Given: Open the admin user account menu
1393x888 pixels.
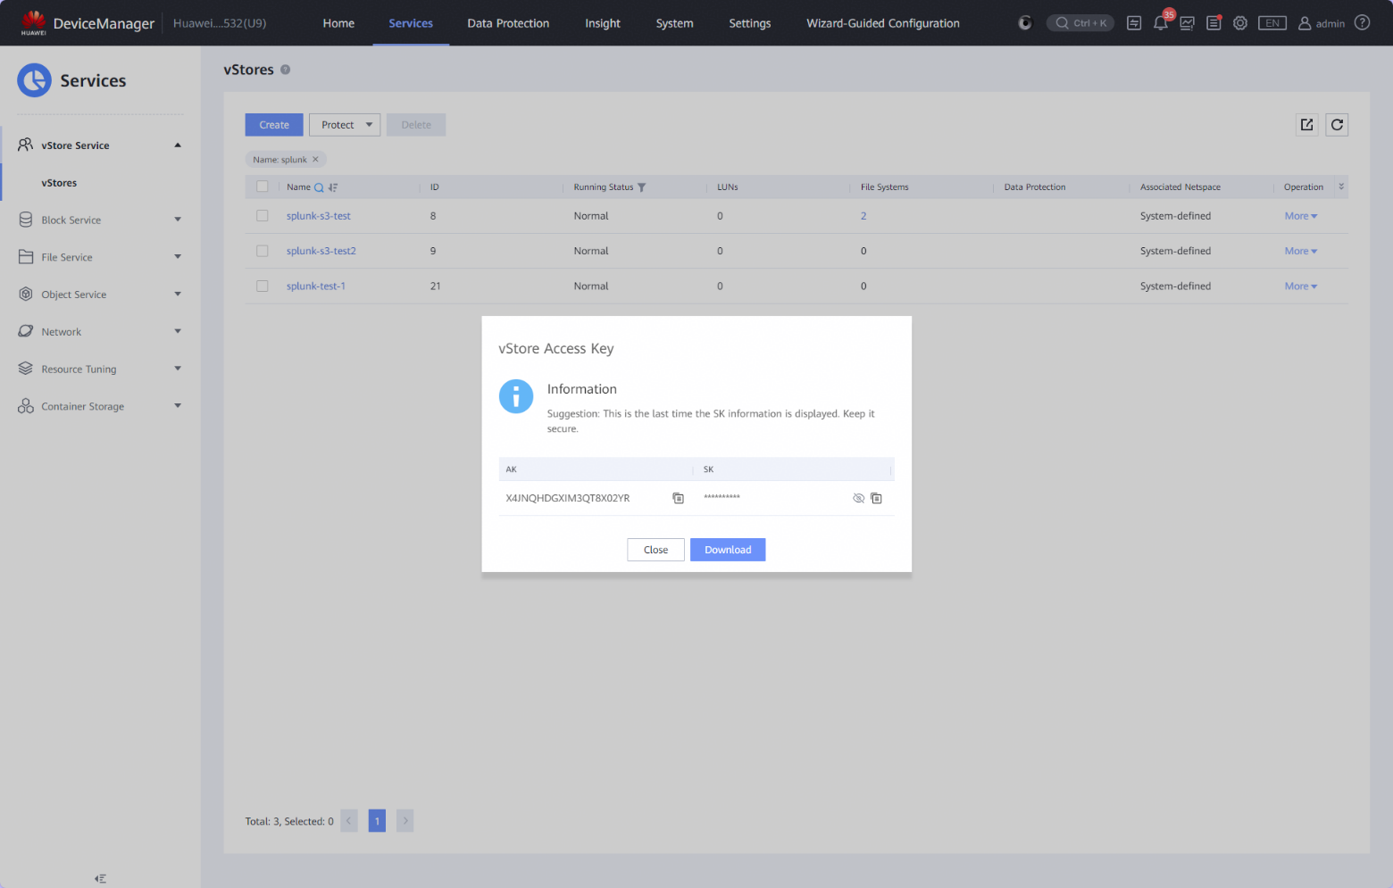Looking at the screenshot, I should click(x=1322, y=23).
